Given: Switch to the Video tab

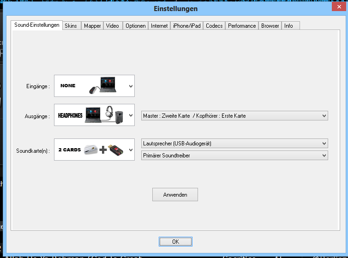Looking at the screenshot, I should (x=113, y=26).
